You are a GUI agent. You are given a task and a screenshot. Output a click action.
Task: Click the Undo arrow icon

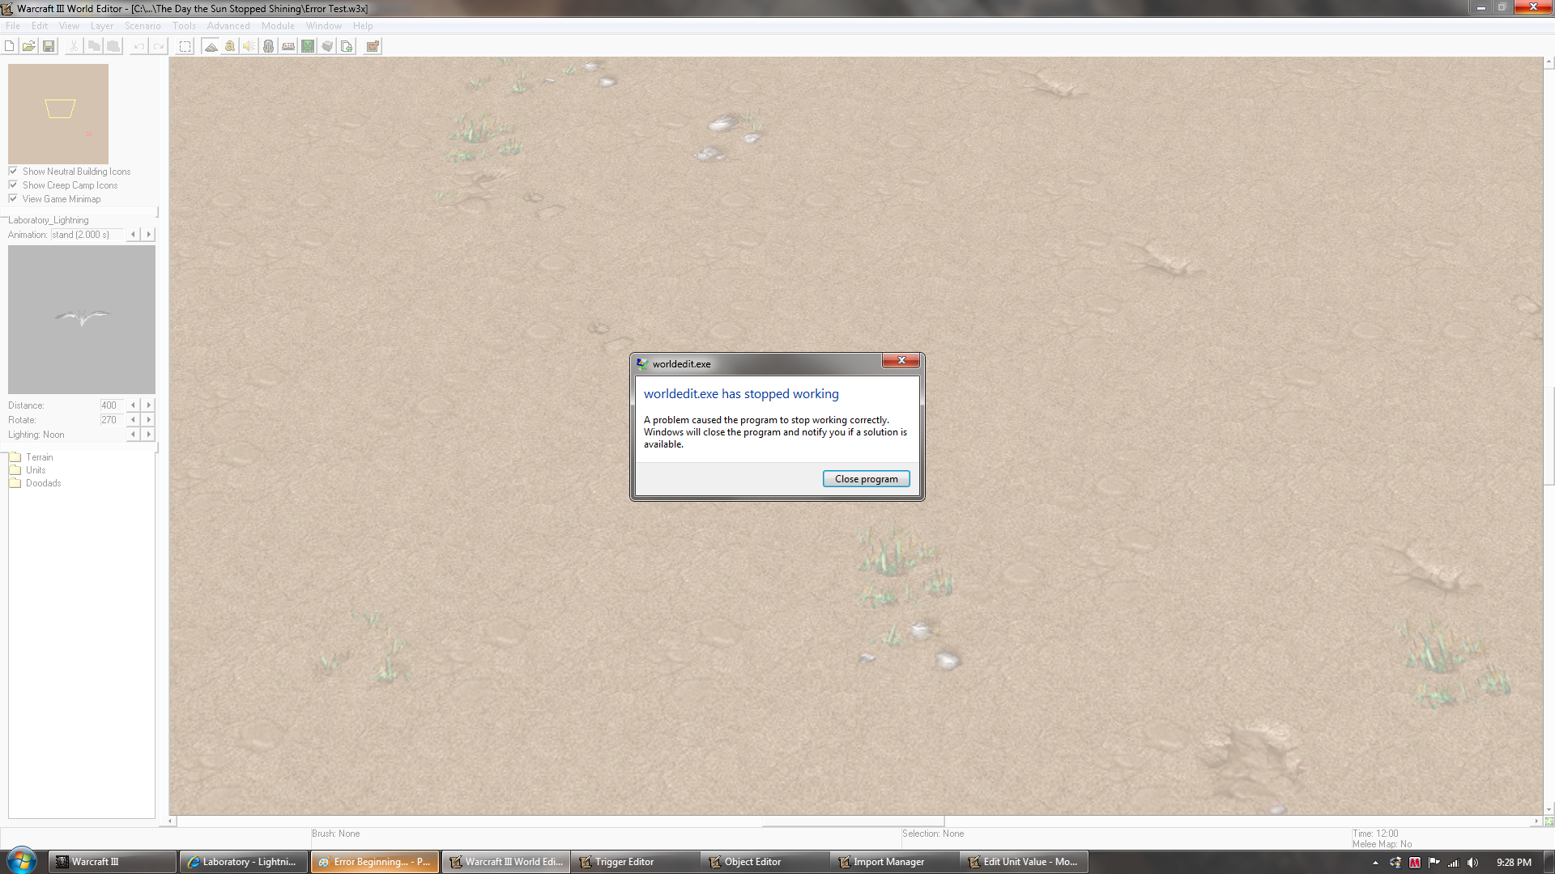(x=139, y=46)
